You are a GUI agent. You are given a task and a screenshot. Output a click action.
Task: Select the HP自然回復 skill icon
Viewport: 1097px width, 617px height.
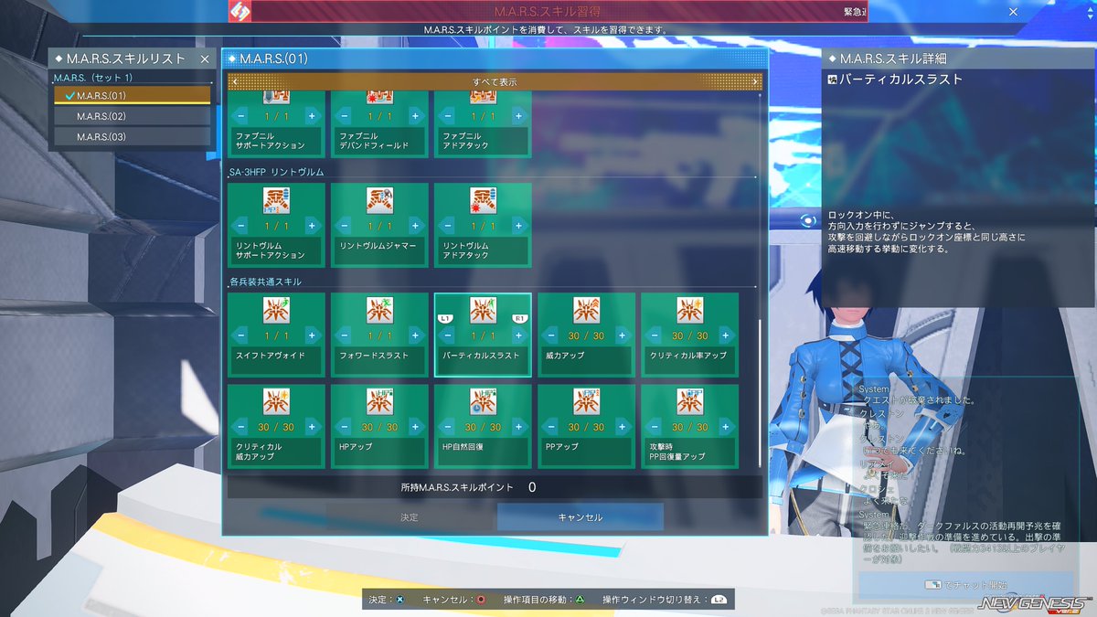(483, 402)
